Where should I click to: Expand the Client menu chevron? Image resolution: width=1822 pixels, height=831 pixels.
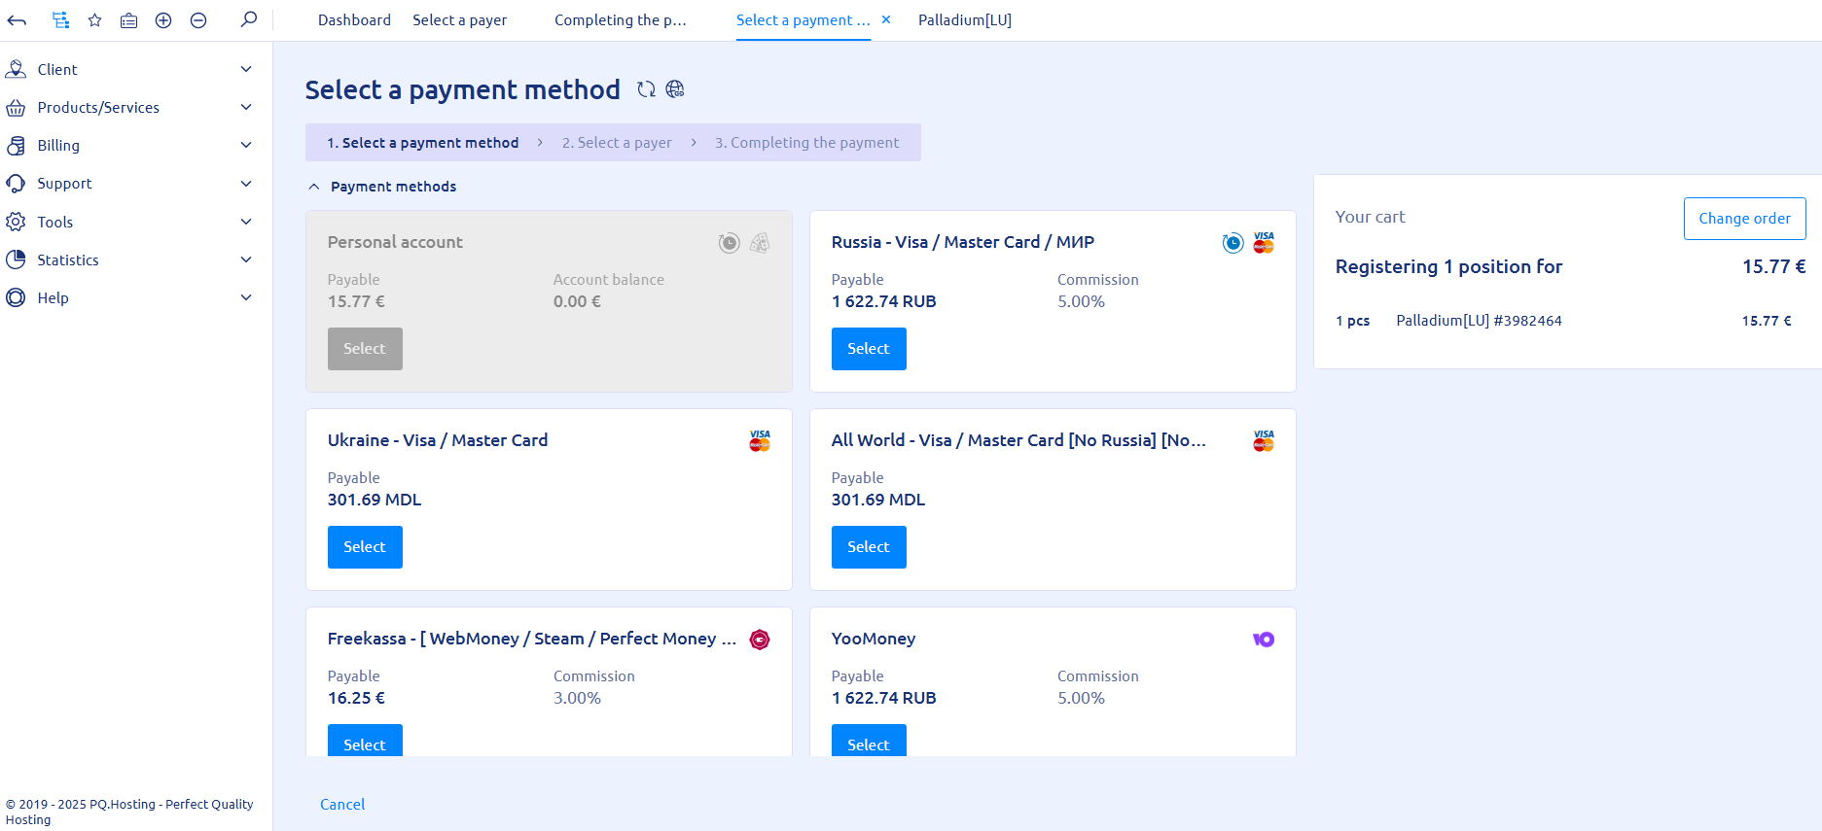coord(246,69)
